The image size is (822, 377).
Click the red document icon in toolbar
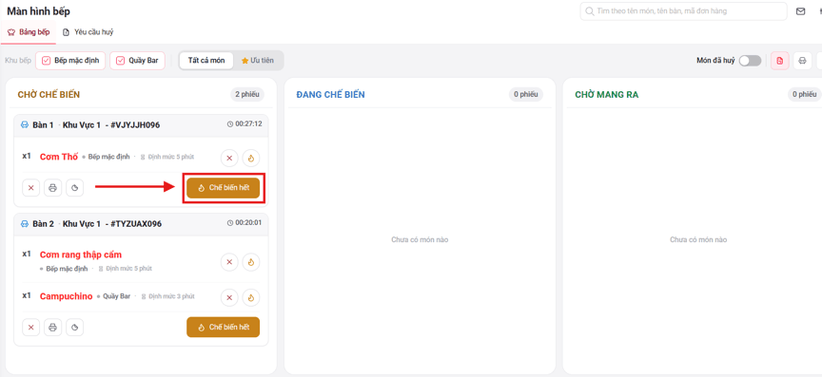point(779,61)
